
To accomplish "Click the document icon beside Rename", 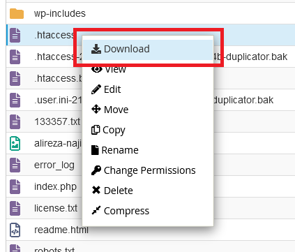I will coord(95,150).
